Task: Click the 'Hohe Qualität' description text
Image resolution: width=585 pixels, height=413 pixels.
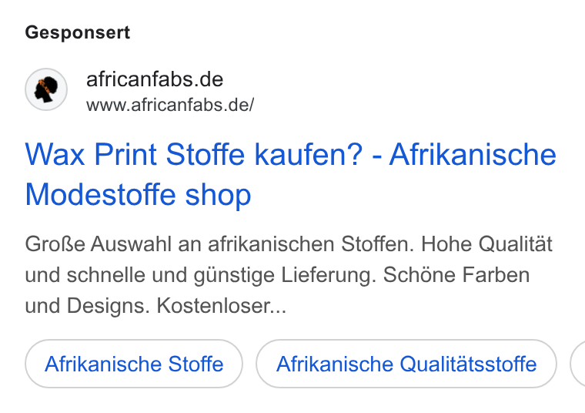Action: pos(487,244)
